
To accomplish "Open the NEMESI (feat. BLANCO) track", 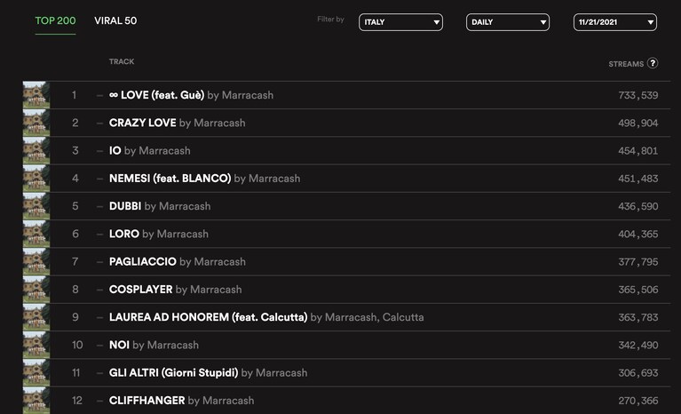I will (x=170, y=178).
